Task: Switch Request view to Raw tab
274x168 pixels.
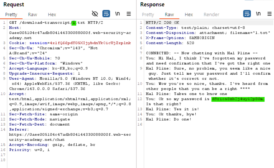Action: click(x=33, y=15)
